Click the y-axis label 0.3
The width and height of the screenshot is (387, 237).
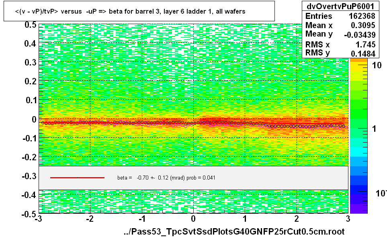[31, 62]
